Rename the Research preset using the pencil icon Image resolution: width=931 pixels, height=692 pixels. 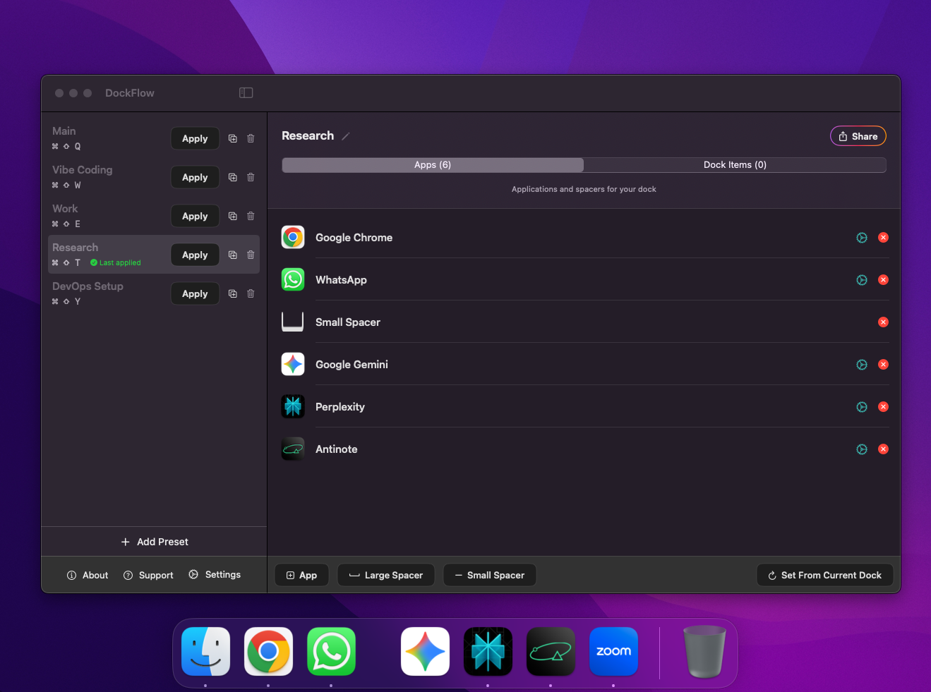pos(345,136)
